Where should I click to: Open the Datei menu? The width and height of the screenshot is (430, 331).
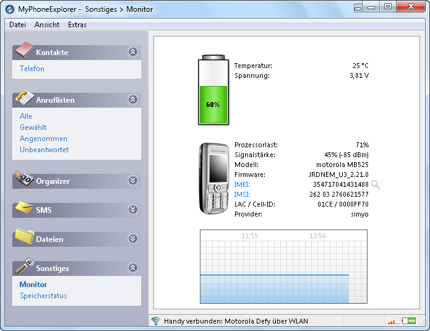(18, 25)
